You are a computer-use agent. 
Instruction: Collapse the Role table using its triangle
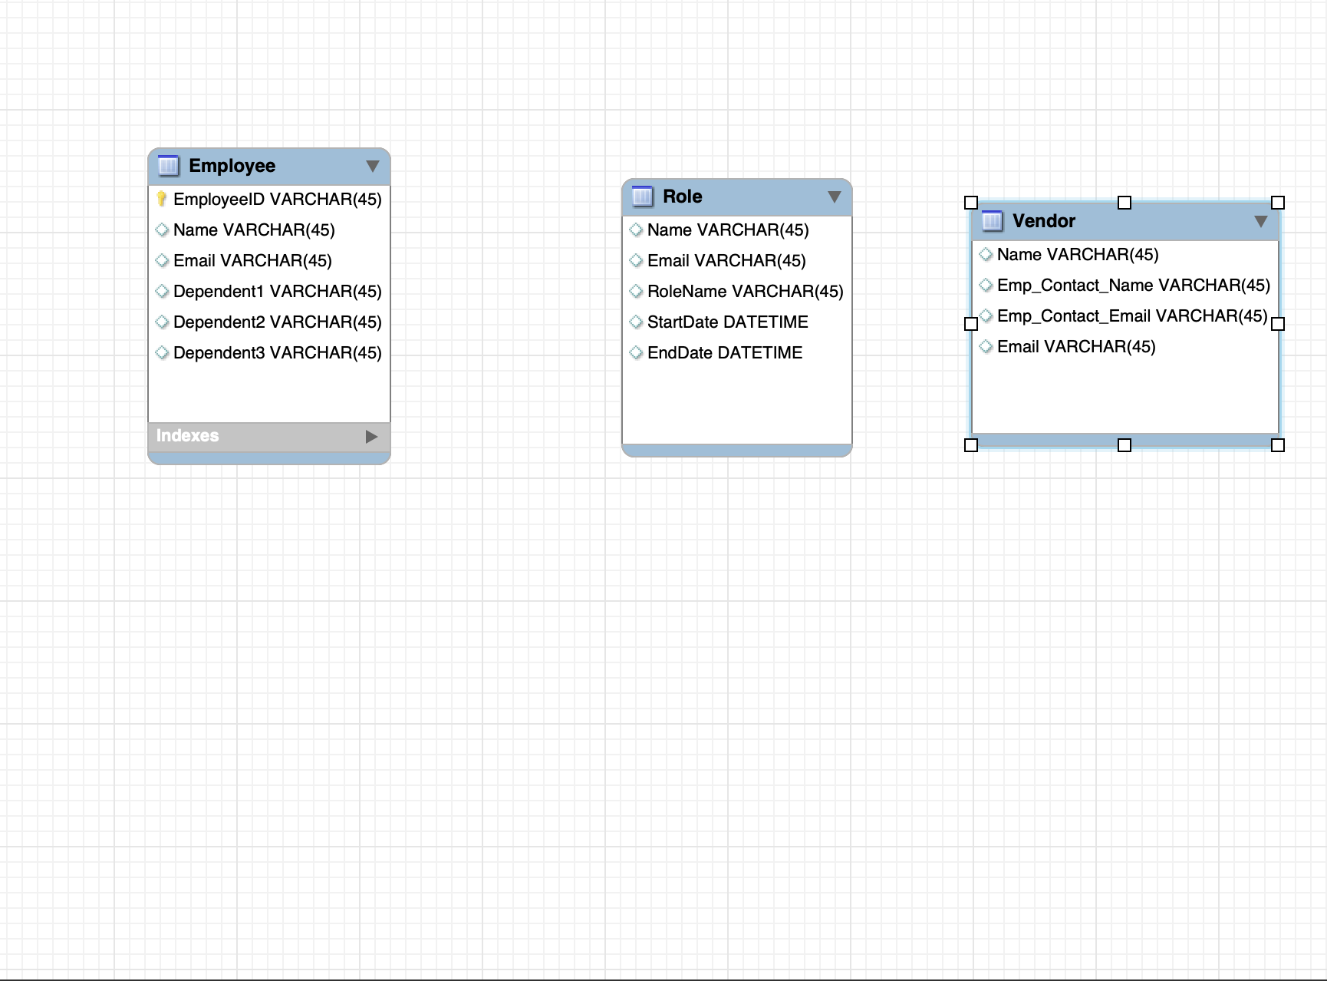click(x=835, y=196)
